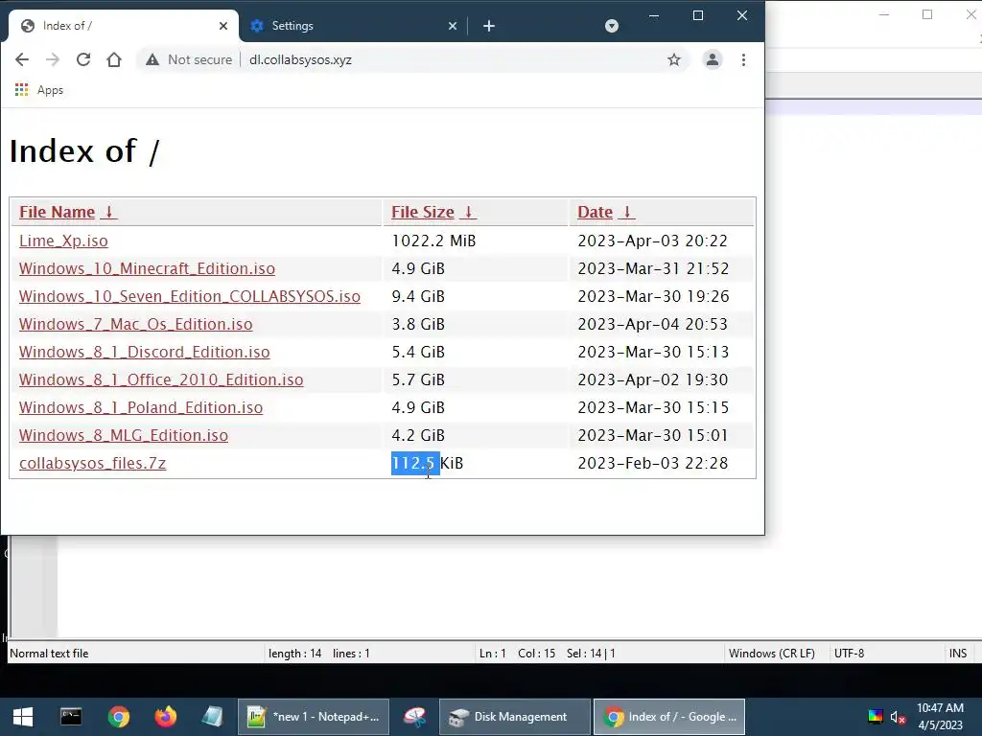This screenshot has height=736, width=982.
Task: Open Command Prompt from the taskbar
Action: click(x=71, y=717)
